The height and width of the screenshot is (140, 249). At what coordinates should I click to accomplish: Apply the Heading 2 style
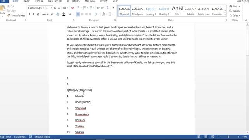click(164, 11)
